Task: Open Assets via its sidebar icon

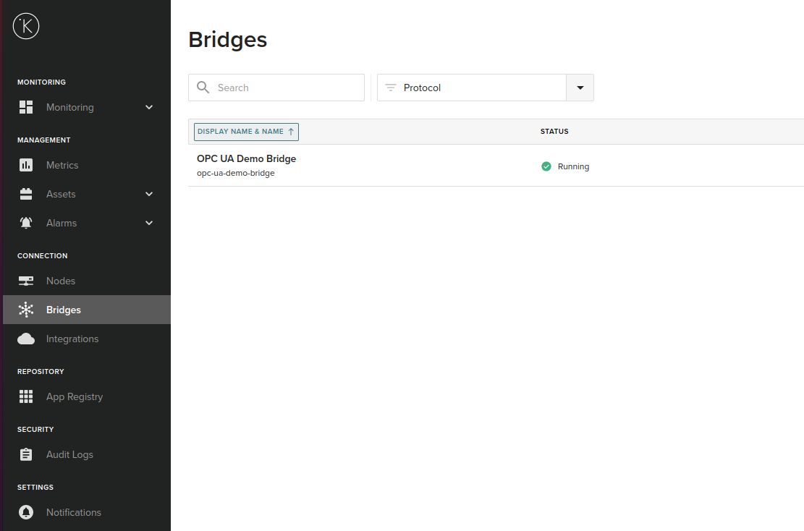Action: [27, 194]
